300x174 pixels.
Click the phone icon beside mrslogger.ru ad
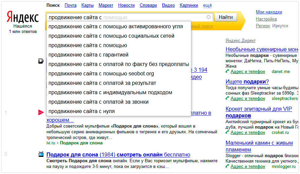click(x=227, y=166)
